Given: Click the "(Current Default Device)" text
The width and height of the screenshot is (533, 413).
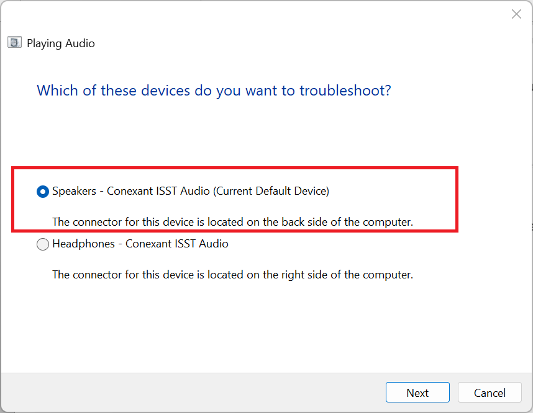Looking at the screenshot, I should [271, 191].
